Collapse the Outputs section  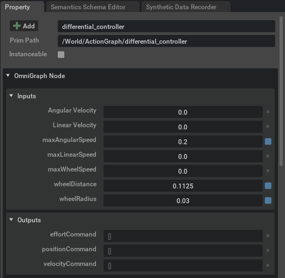(x=11, y=220)
